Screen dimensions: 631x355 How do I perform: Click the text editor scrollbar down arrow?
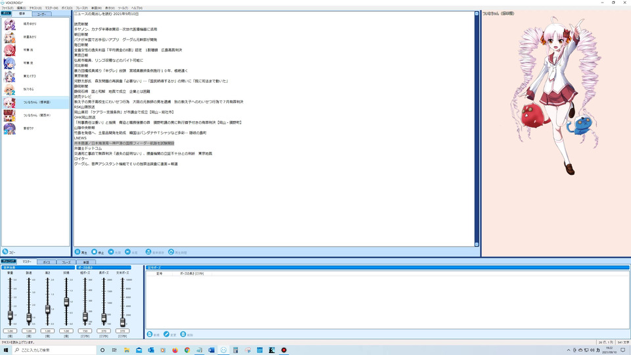coord(477,245)
